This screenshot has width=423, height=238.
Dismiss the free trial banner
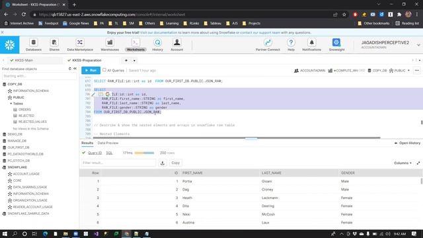[x=2, y=32]
